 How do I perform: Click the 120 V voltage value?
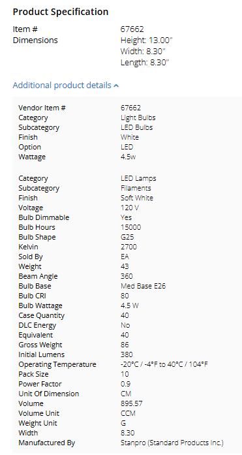point(130,208)
